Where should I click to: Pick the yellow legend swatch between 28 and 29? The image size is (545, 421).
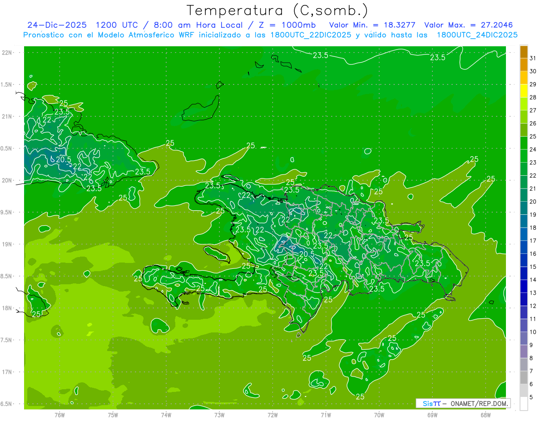pos(524,91)
